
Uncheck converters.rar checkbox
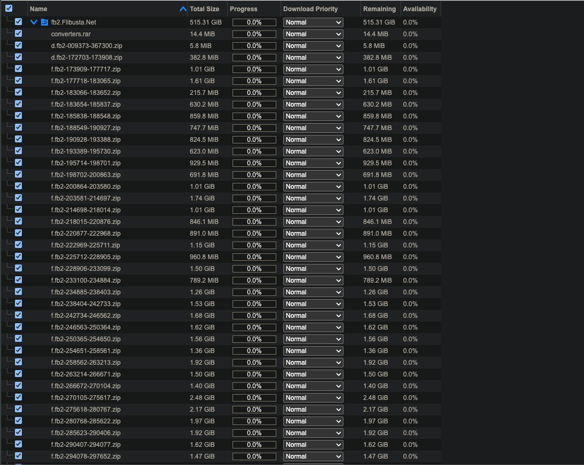pyautogui.click(x=18, y=34)
